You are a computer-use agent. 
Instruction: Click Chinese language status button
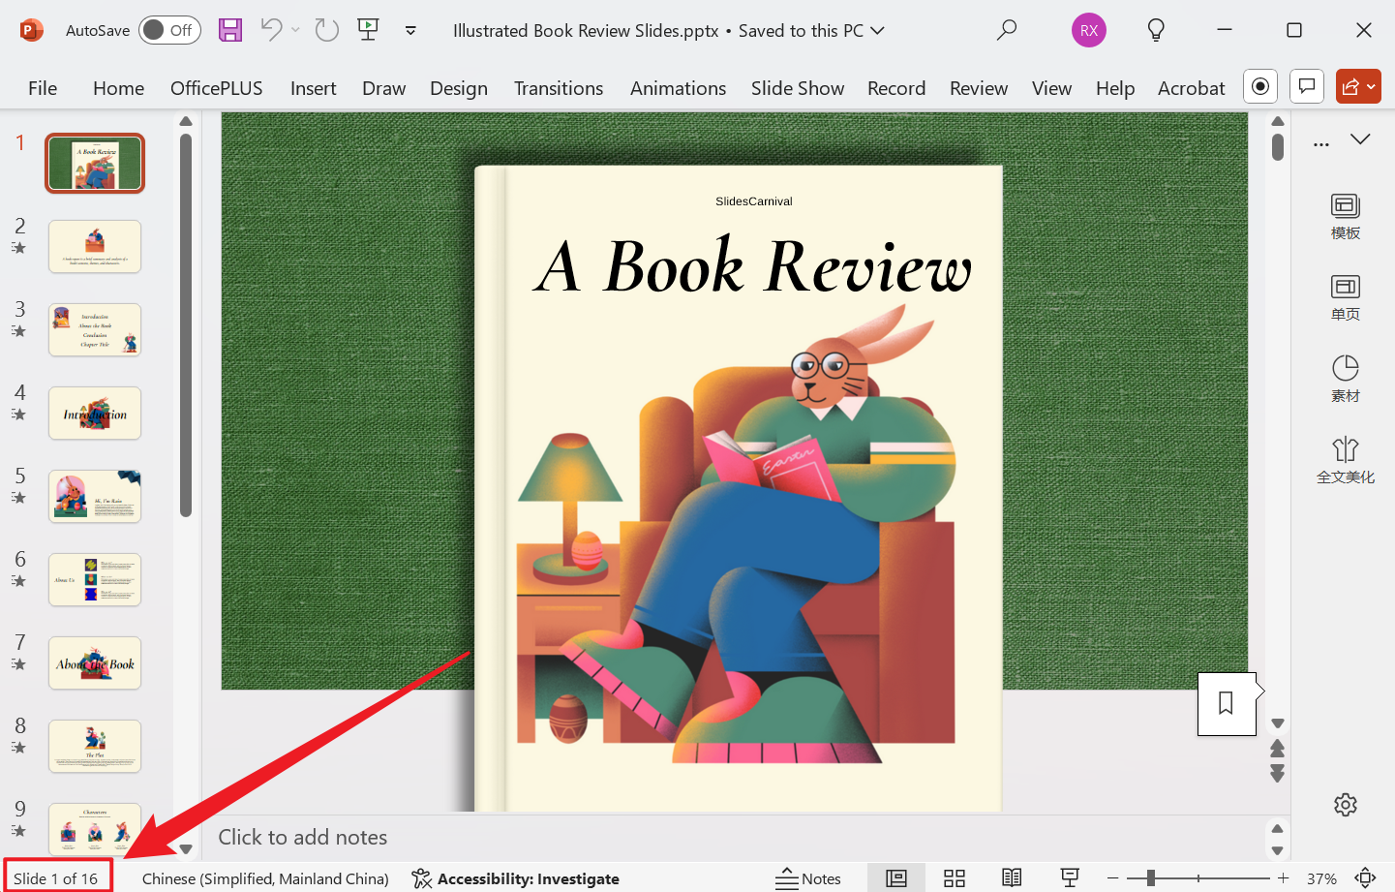click(265, 878)
